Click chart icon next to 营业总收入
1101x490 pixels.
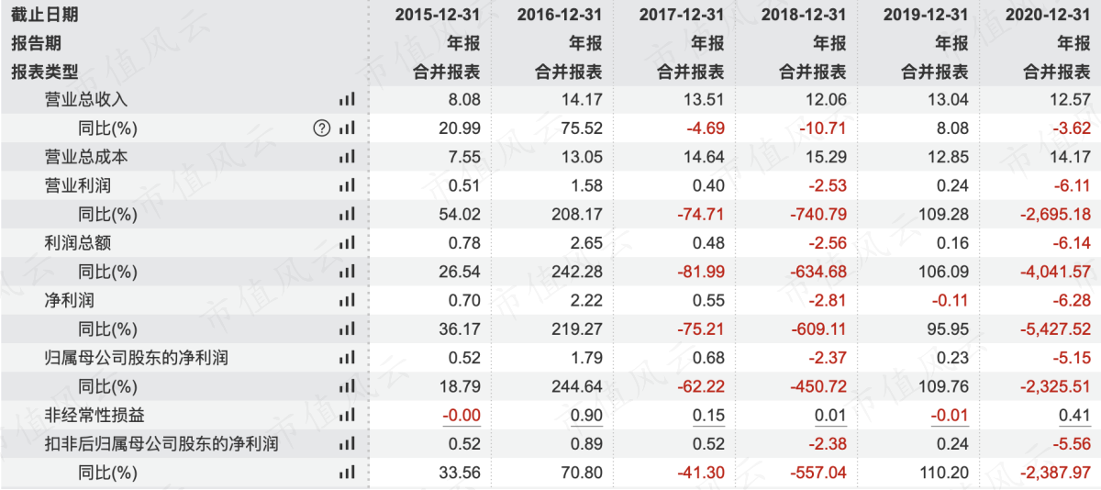pos(346,100)
